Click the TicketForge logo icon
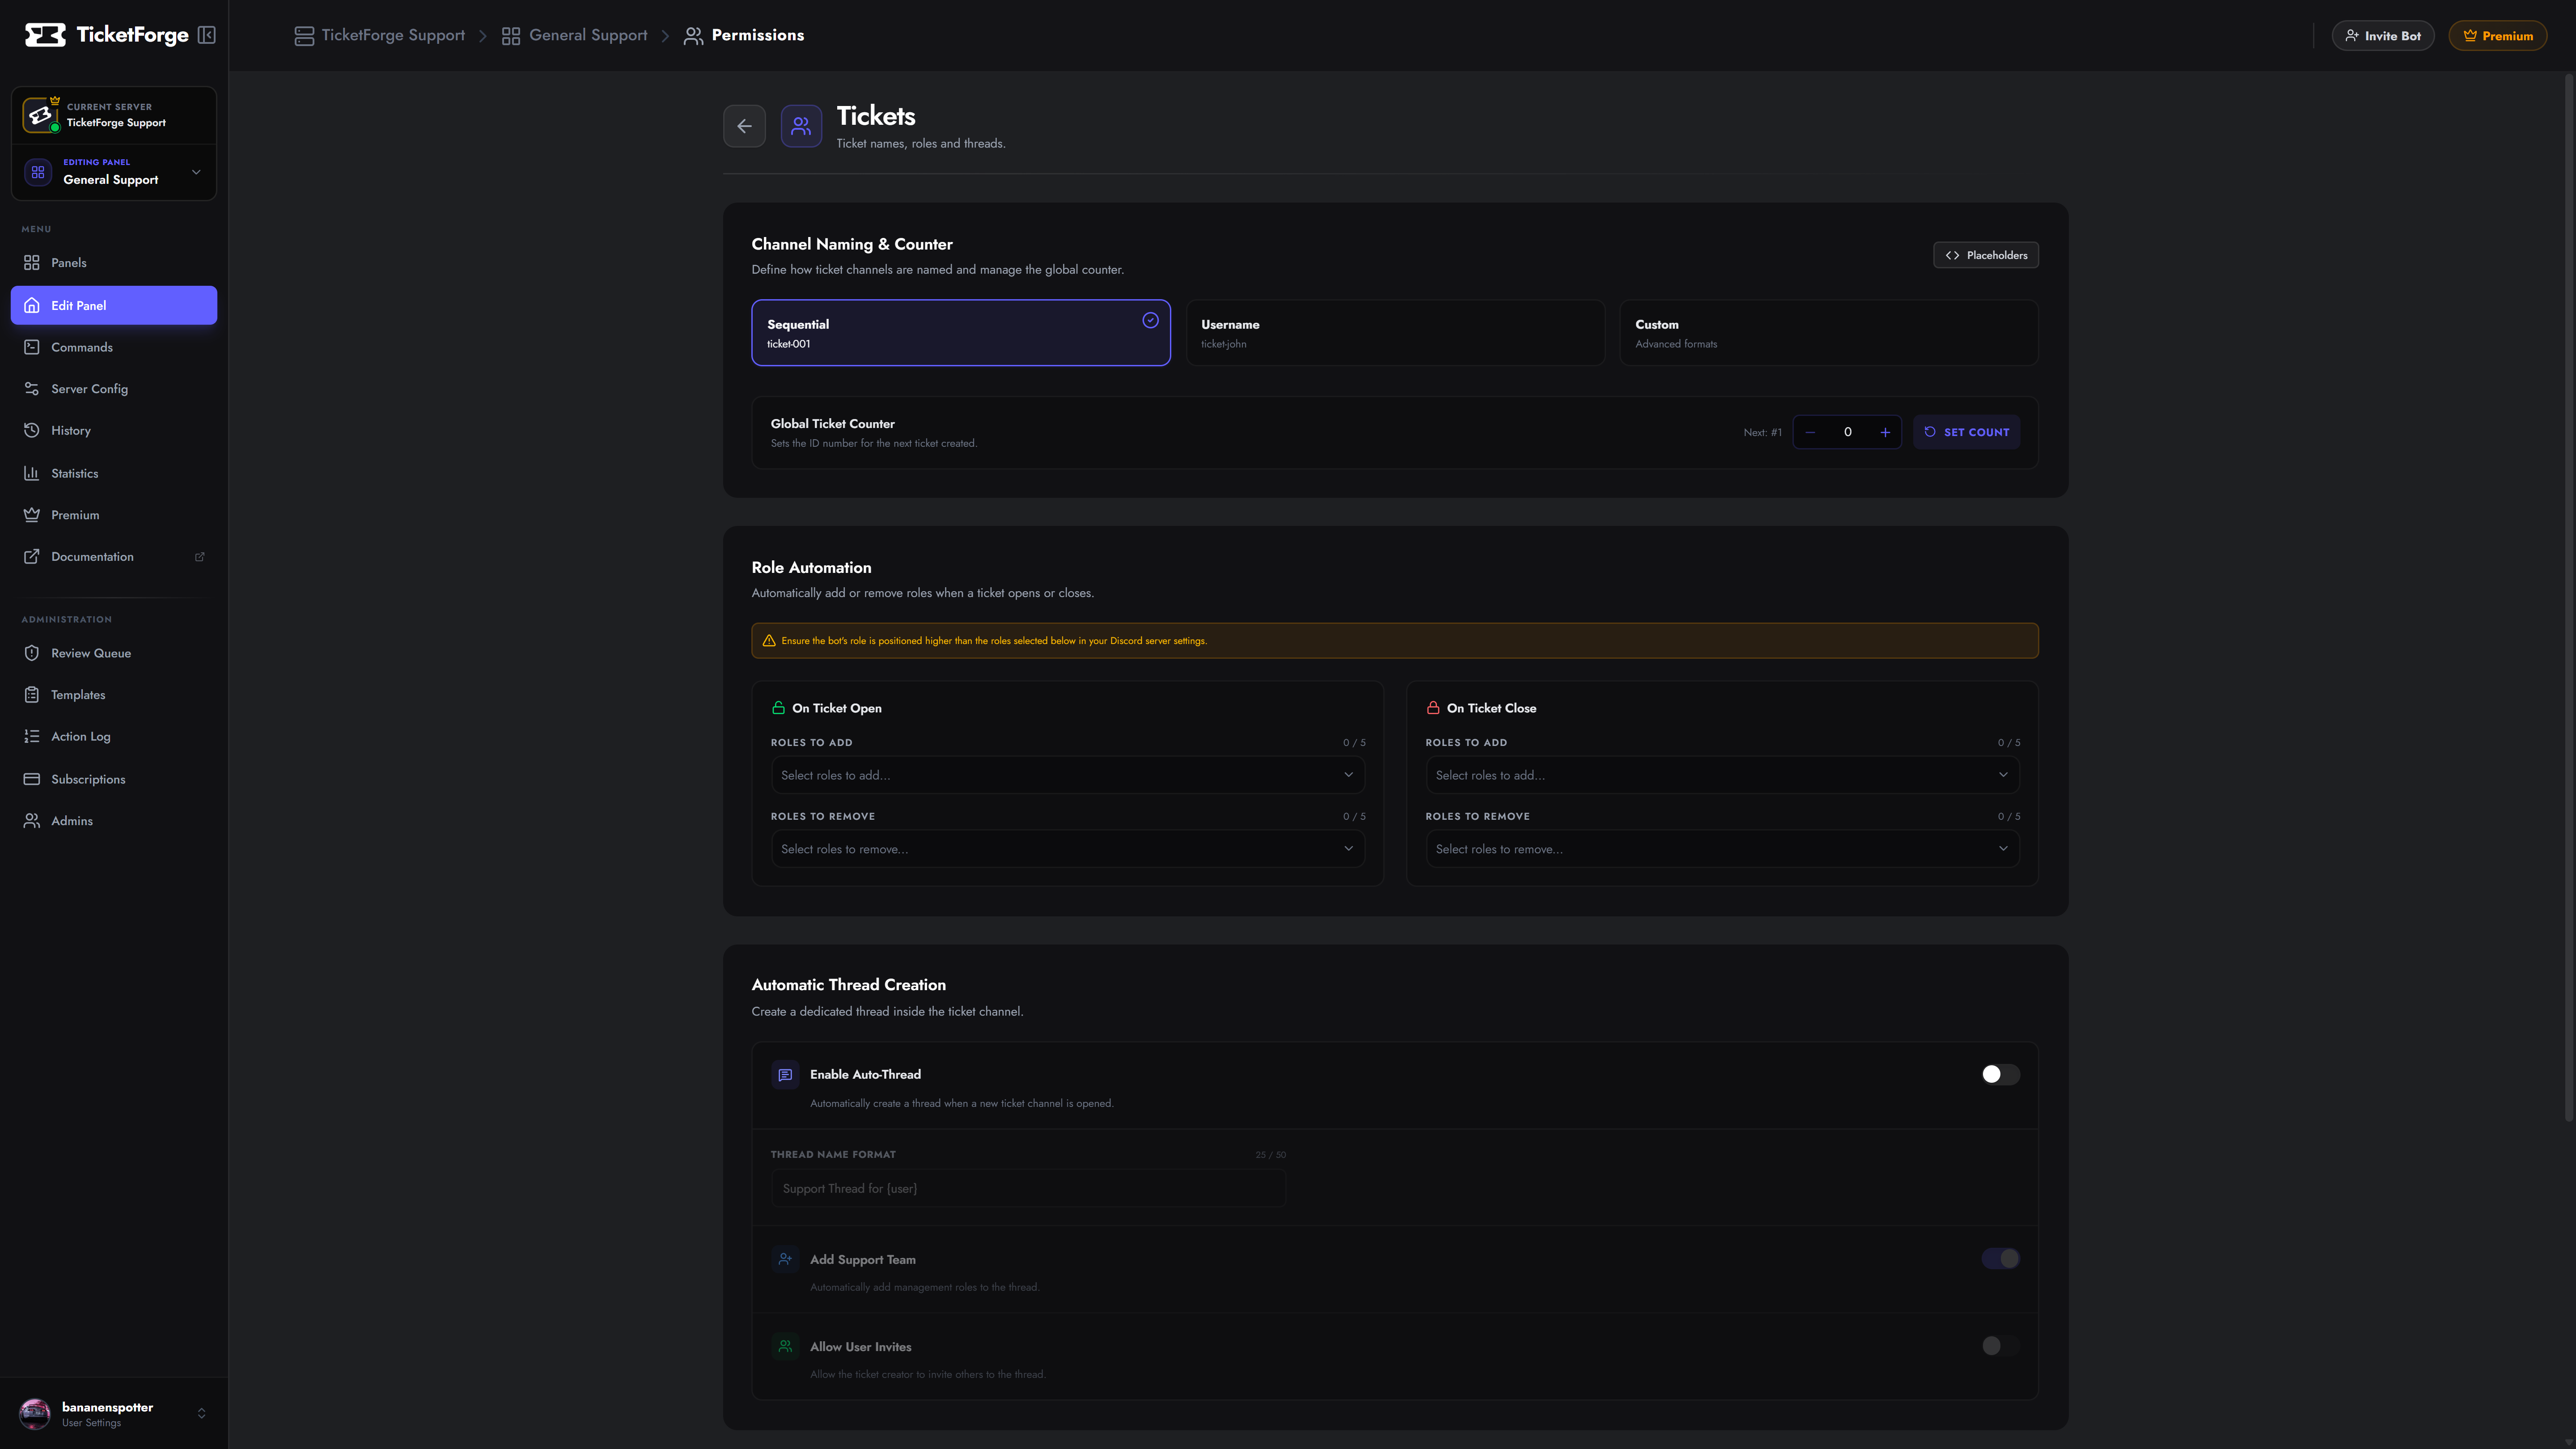The image size is (2576, 1449). pos(45,35)
